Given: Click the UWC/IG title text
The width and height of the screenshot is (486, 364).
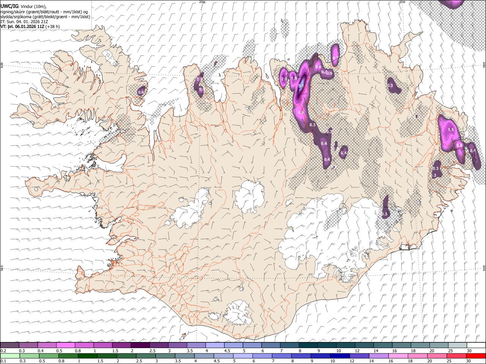Looking at the screenshot, I should (x=9, y=6).
